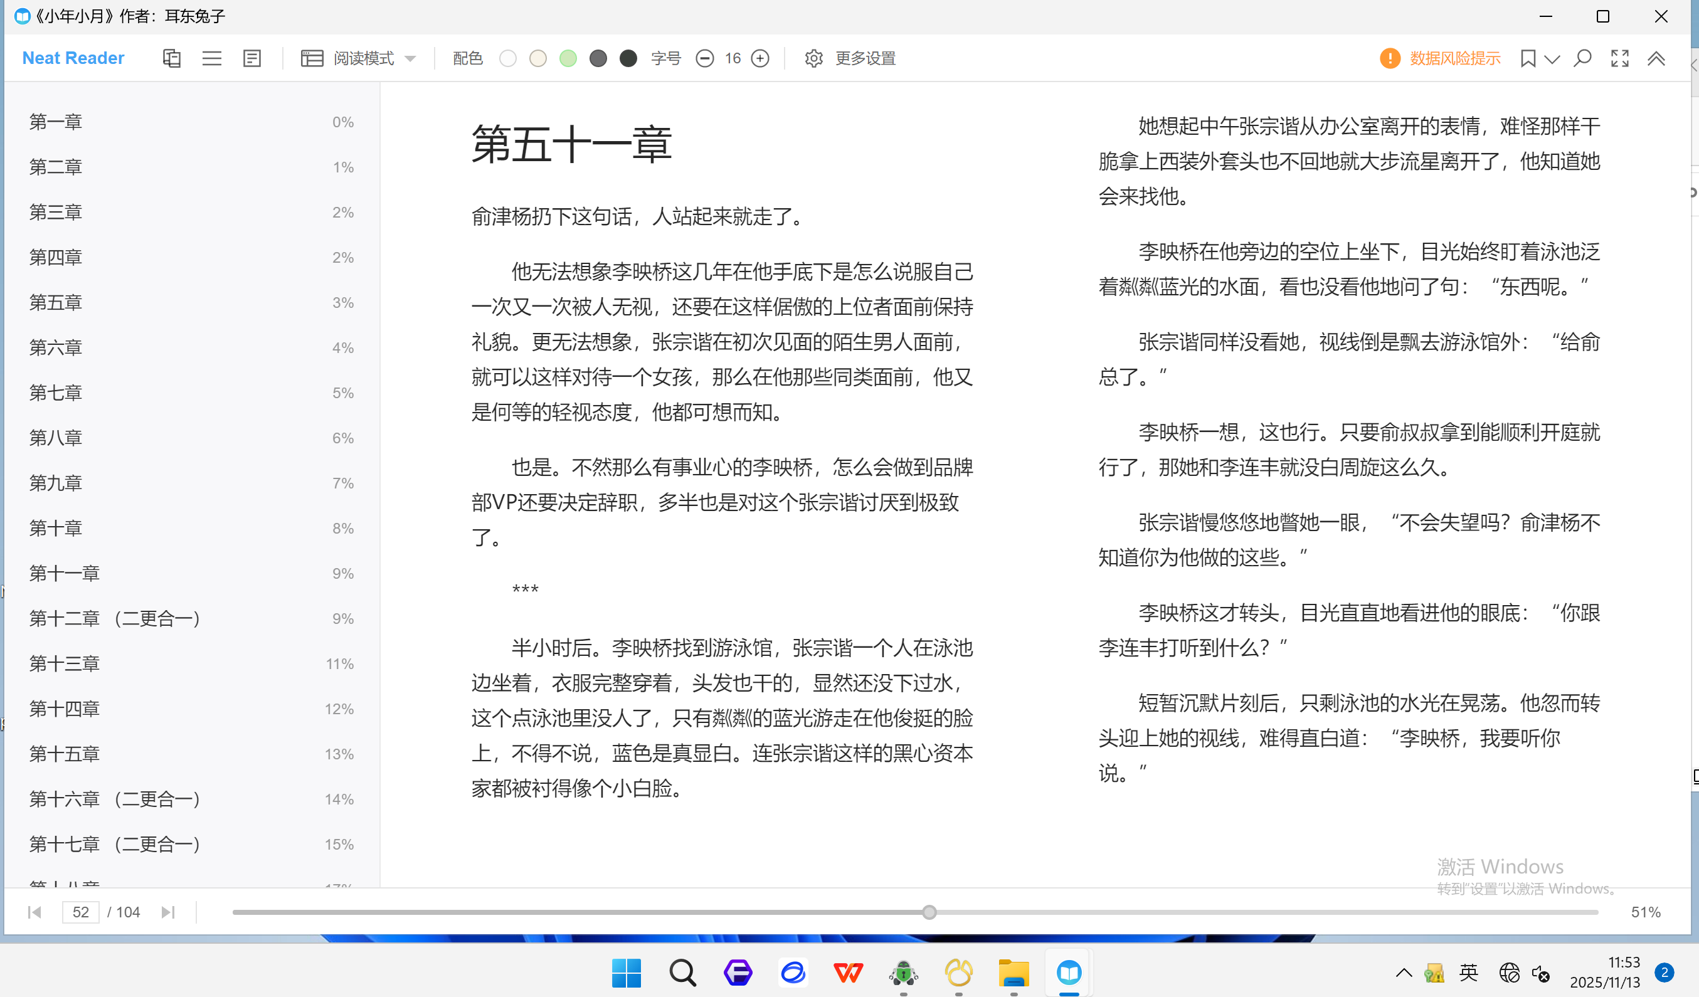Select the white color theme

tap(507, 59)
